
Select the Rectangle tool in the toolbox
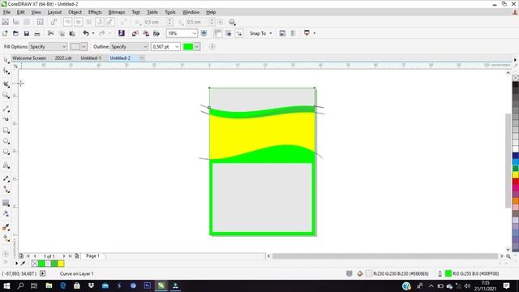pyautogui.click(x=6, y=131)
